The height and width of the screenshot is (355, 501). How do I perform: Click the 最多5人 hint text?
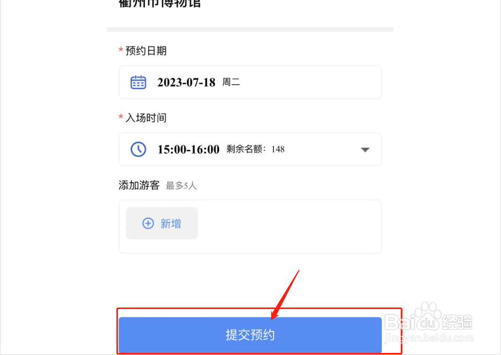point(181,186)
